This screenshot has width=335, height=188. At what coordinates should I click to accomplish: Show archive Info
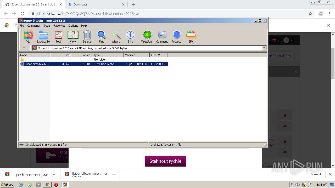tap(130, 37)
